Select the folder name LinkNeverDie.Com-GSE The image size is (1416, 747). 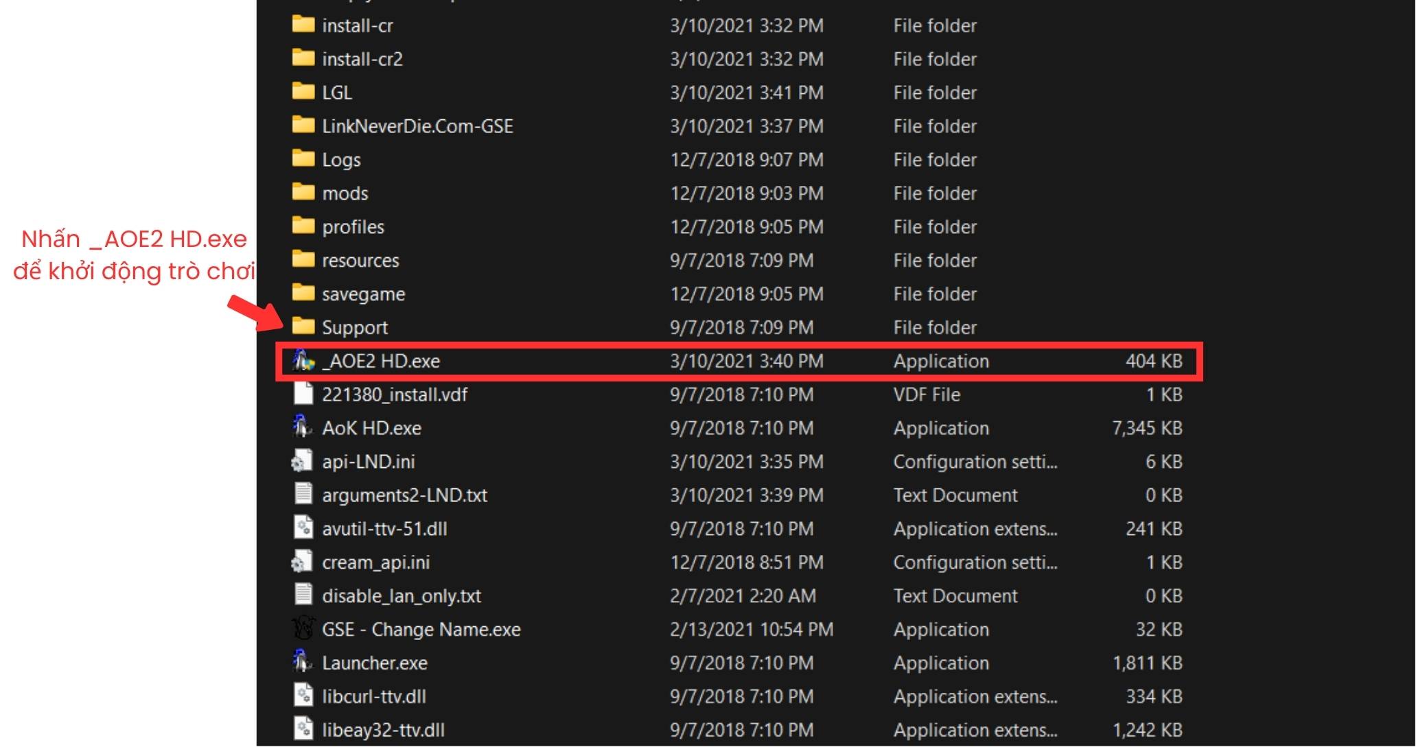coord(418,126)
